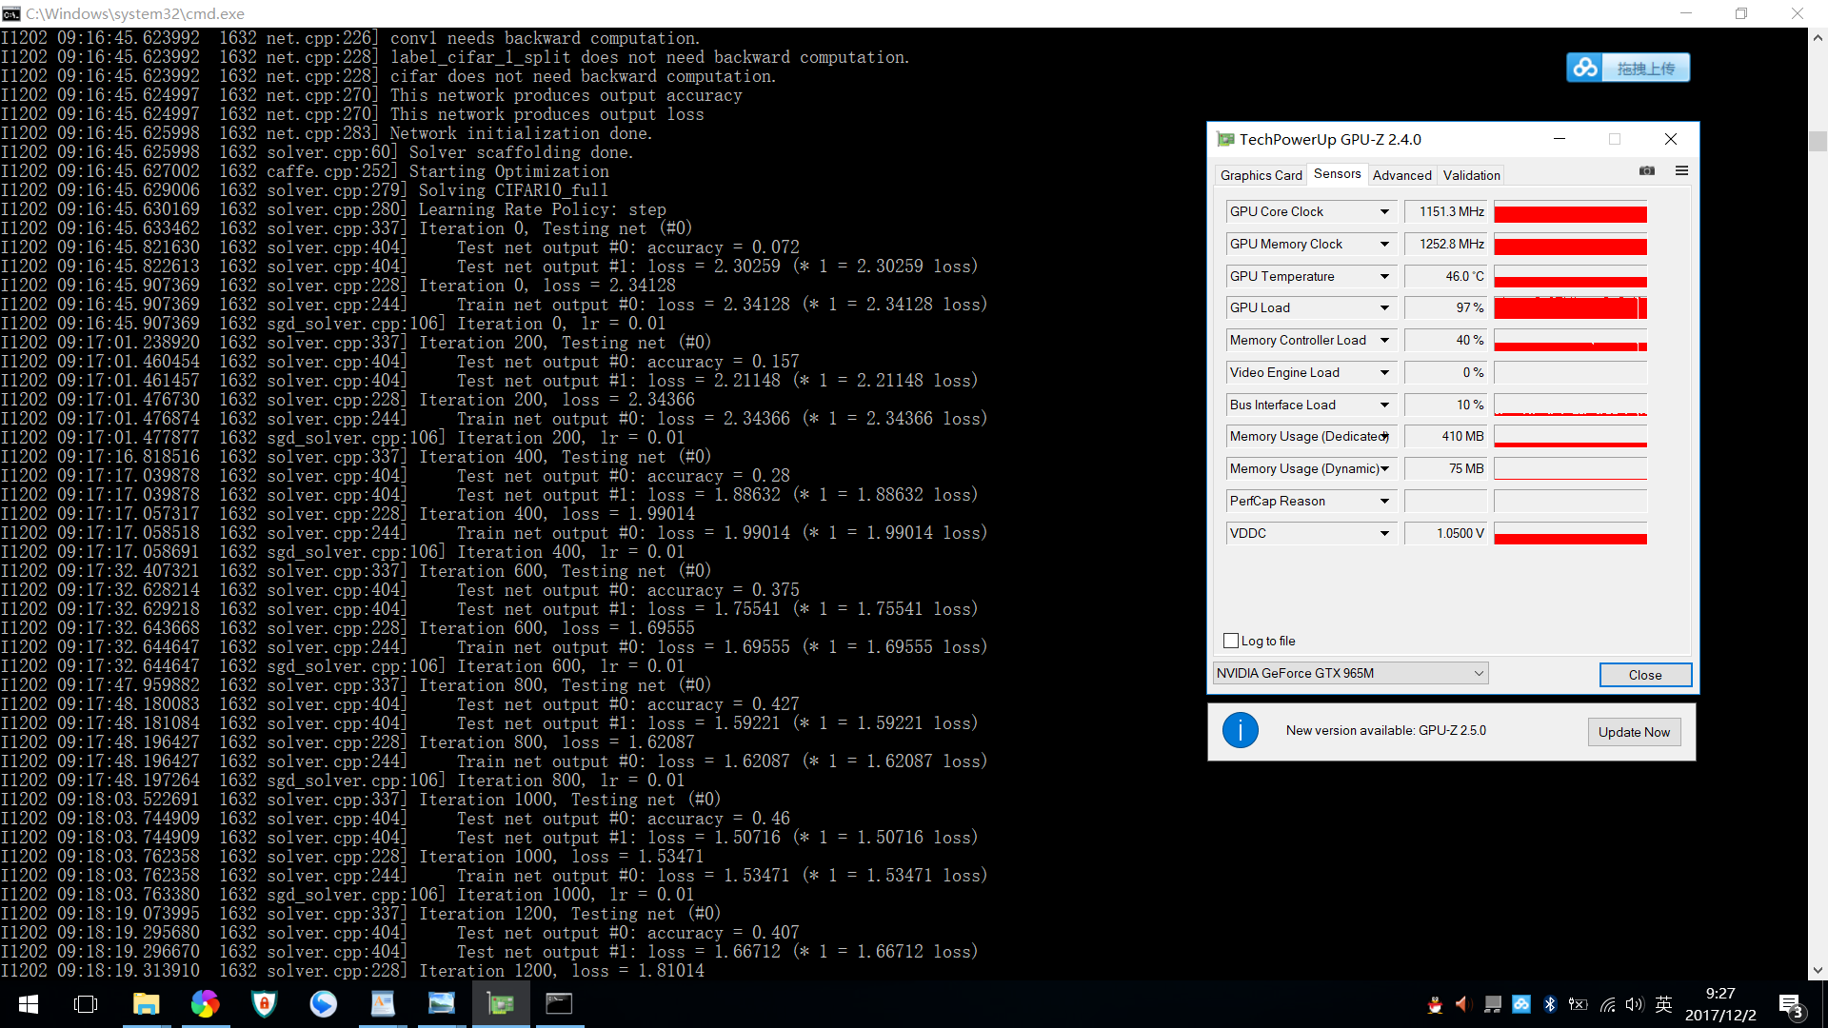Screen dimensions: 1828x1028
Task: Click the blue cloud upload widget
Action: [1628, 68]
